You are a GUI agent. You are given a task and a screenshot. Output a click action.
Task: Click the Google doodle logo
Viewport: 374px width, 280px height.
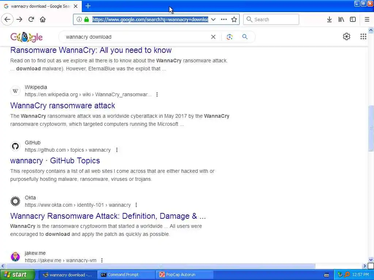pos(26,37)
